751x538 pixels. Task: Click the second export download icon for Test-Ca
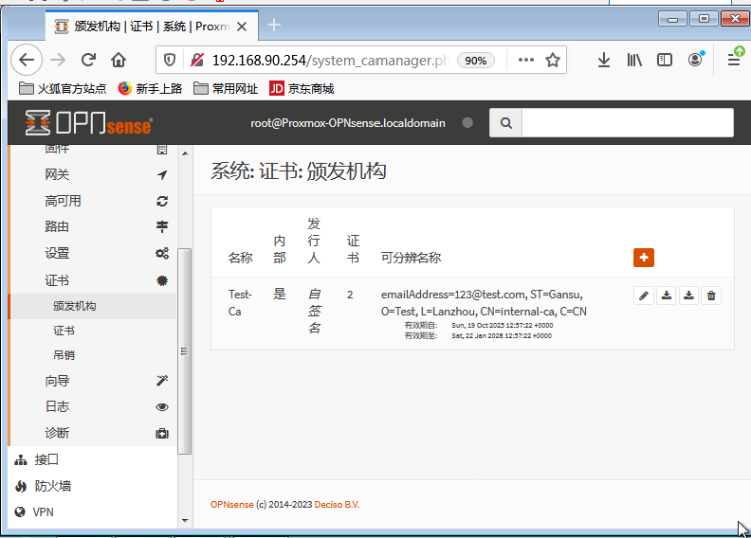pyautogui.click(x=689, y=296)
